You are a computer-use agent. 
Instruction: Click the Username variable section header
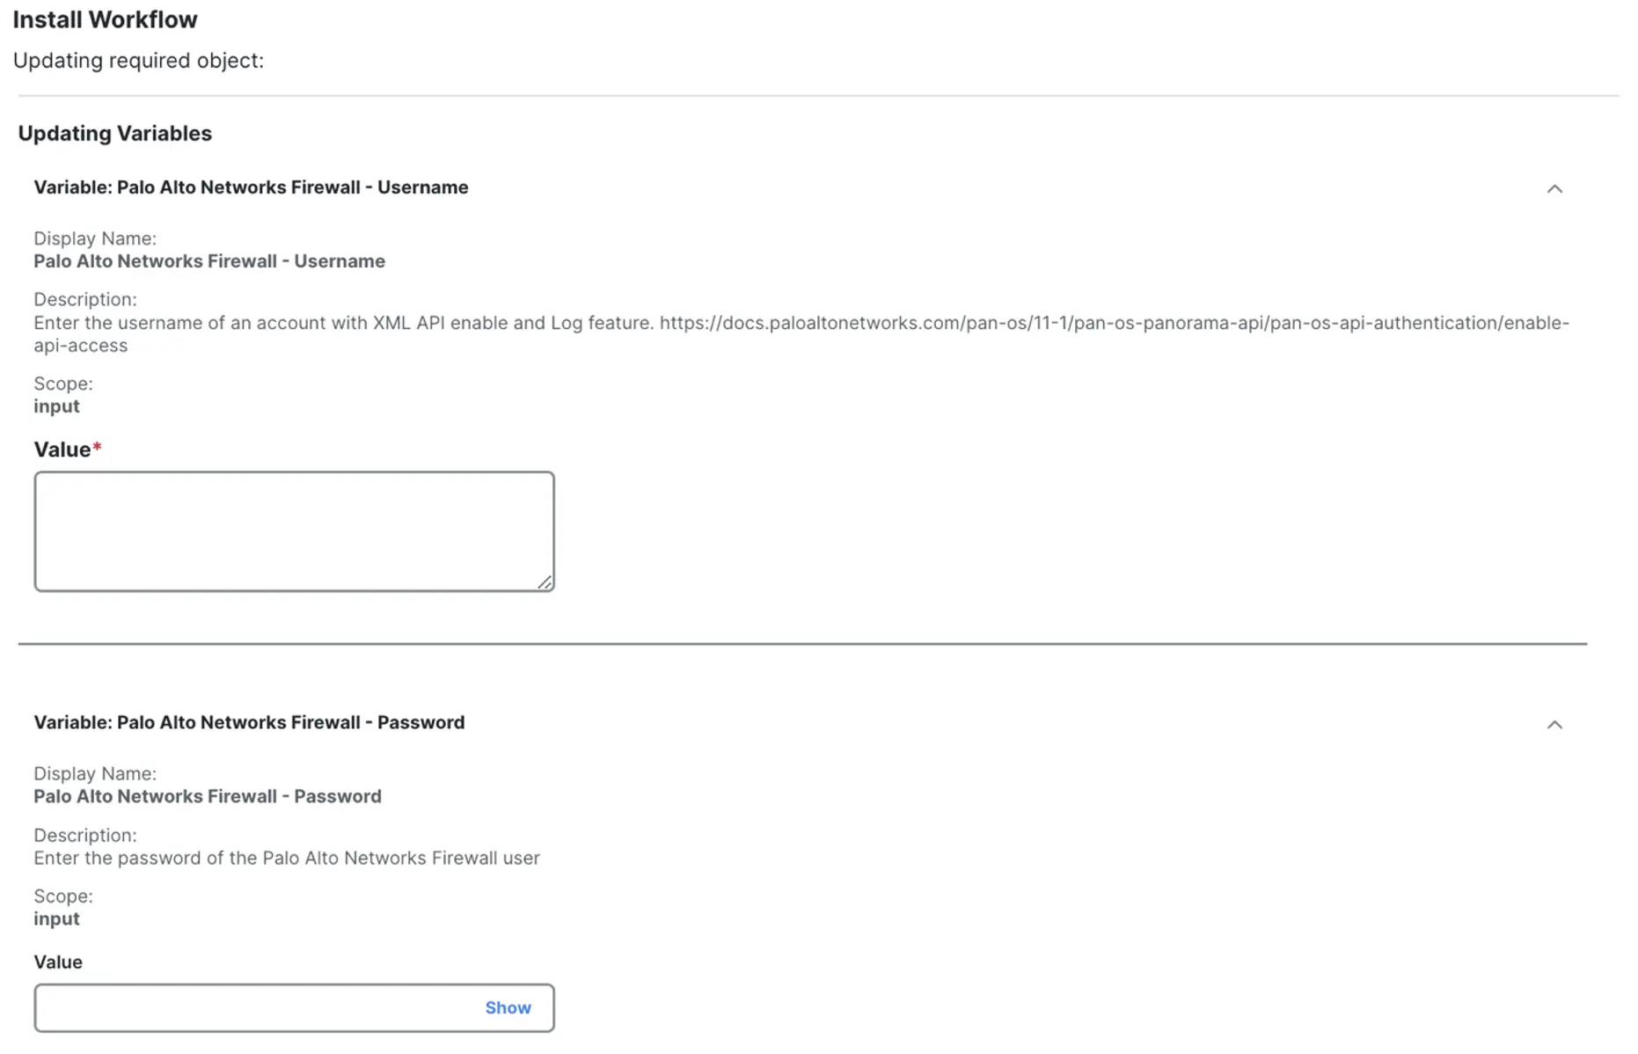[x=251, y=187]
